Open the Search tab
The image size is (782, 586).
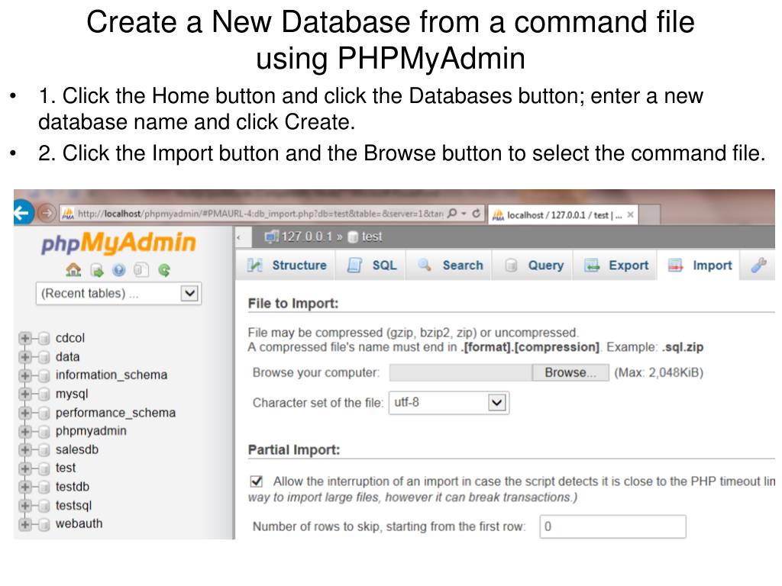(x=451, y=266)
